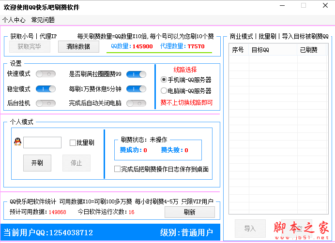Screen dimensions: 335x243
Task: Enable 完成后自动关闭电脑 switch
Action: (137, 103)
